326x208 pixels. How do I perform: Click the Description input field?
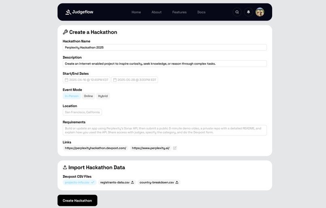pyautogui.click(x=165, y=63)
